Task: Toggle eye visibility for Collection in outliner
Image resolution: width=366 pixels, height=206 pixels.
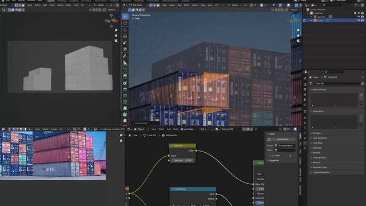Action: pyautogui.click(x=359, y=13)
